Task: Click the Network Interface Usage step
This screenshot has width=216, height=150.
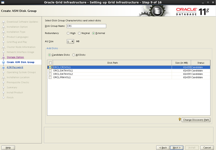Action: [20, 52]
